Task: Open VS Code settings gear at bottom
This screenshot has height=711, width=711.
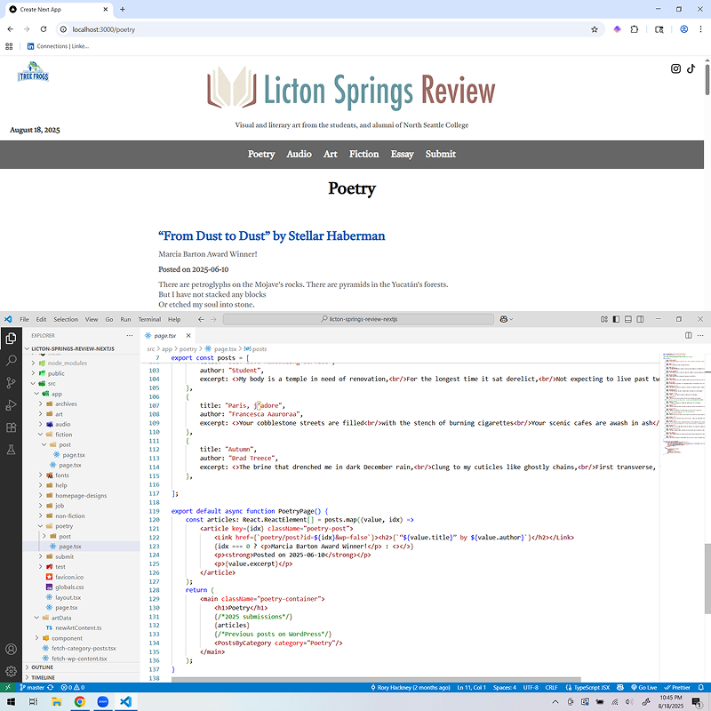Action: [x=12, y=671]
